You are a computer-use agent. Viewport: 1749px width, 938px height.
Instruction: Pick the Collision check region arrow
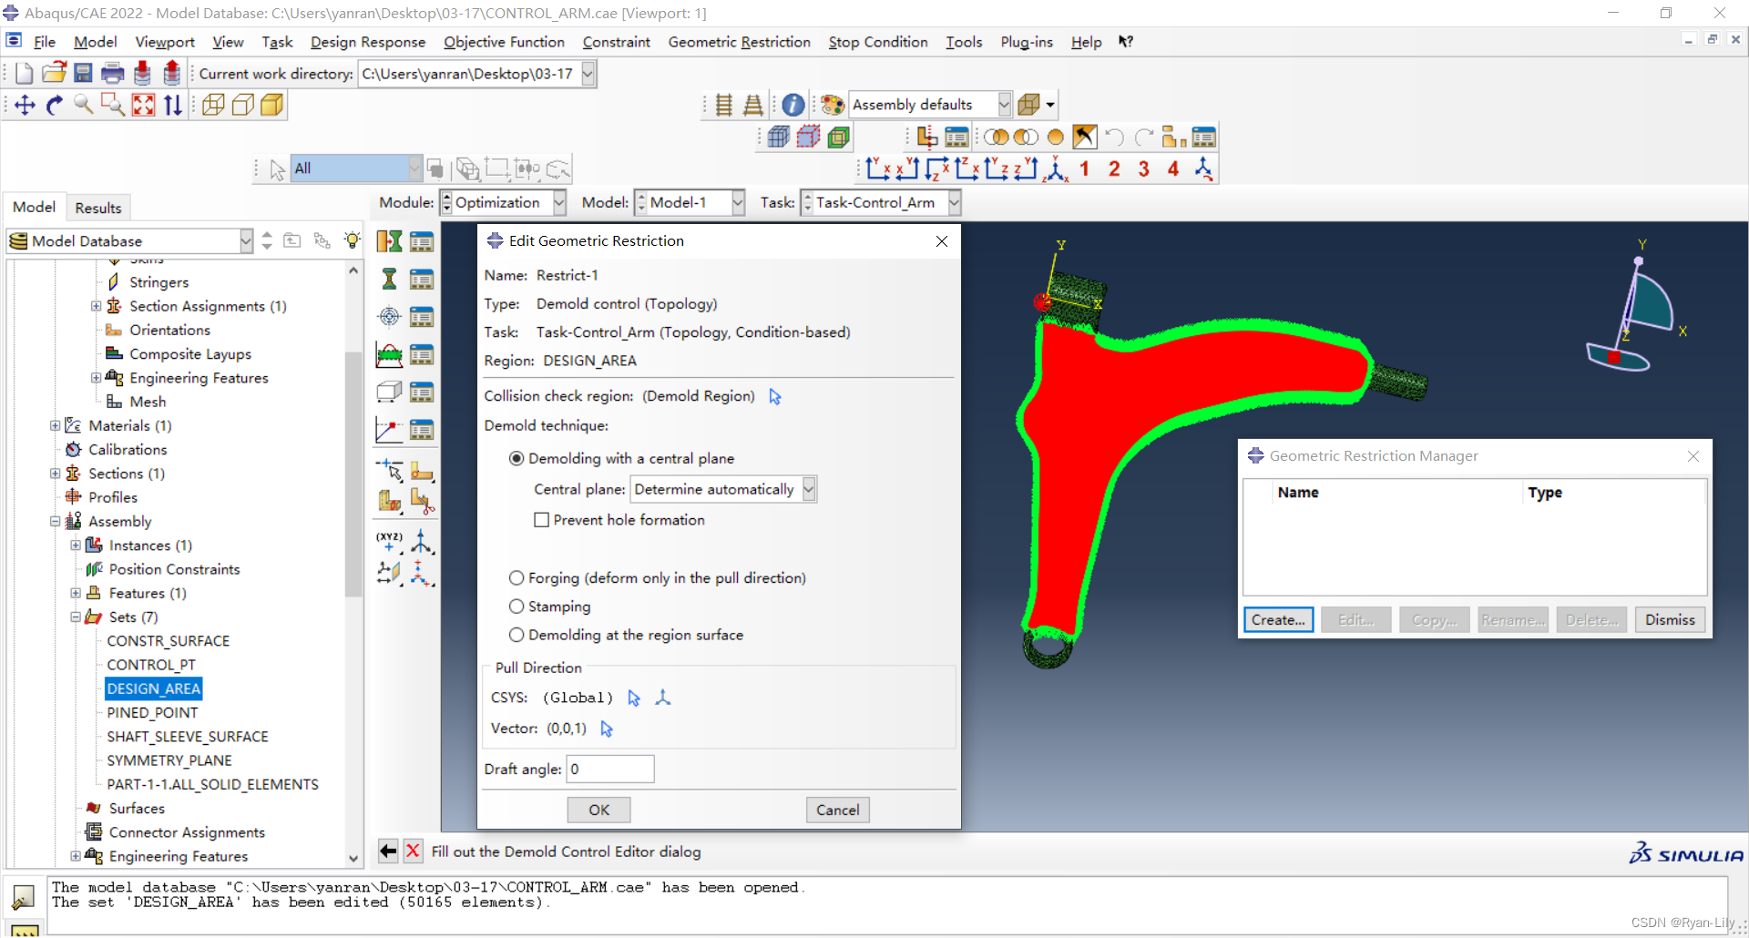tap(775, 397)
